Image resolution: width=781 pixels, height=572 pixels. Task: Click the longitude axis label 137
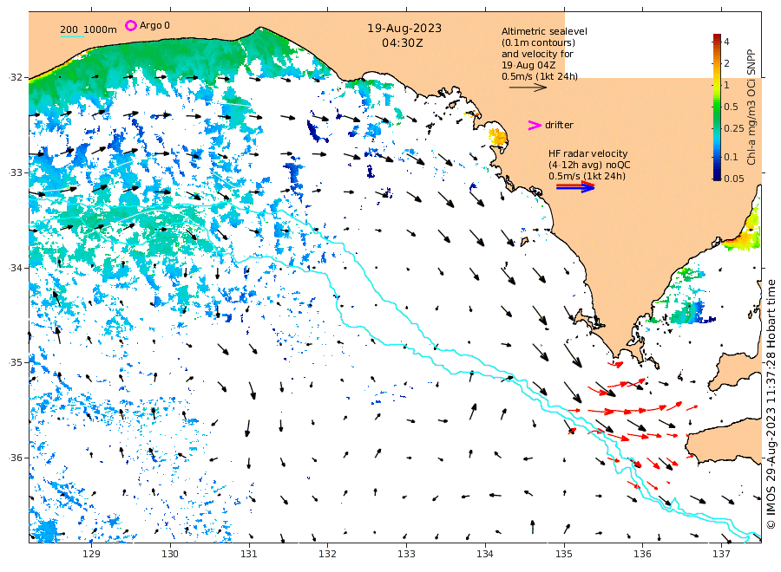(721, 554)
